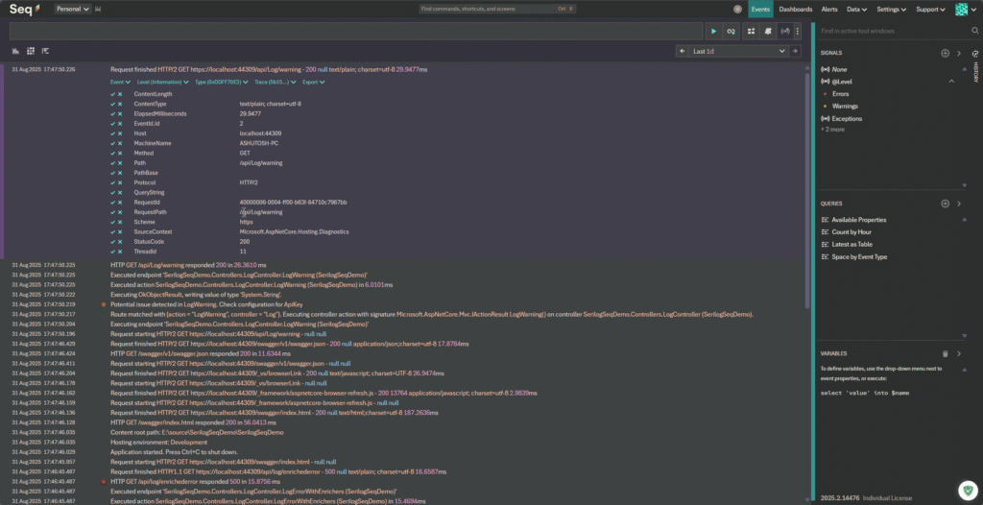Click the green checkmark next to ContentType

click(x=112, y=104)
